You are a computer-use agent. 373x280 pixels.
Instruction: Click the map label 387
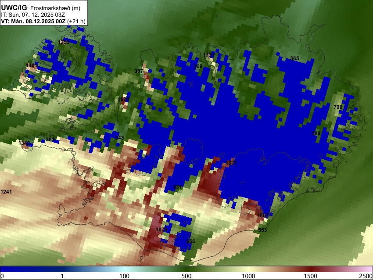tap(139, 71)
